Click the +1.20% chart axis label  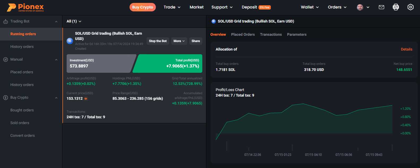click(x=405, y=109)
